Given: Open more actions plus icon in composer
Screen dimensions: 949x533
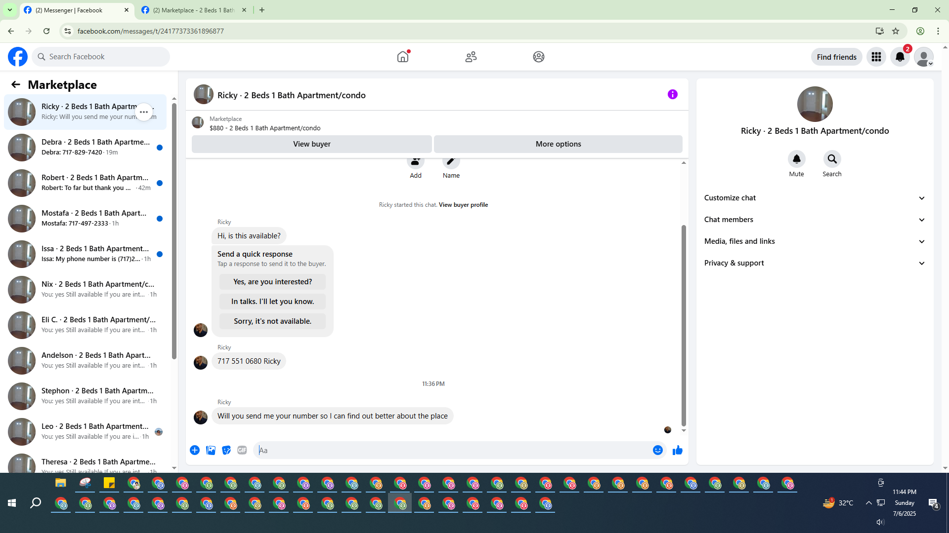Looking at the screenshot, I should click(x=195, y=450).
